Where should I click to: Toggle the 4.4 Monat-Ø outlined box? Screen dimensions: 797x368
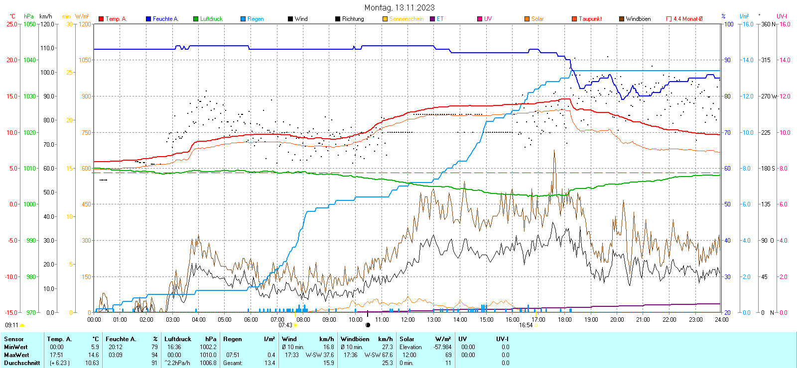pos(669,19)
